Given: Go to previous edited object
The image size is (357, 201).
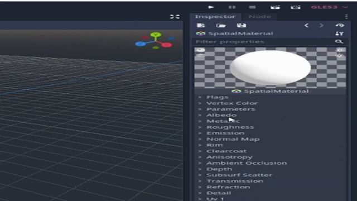Looking at the screenshot, I should 306,25.
